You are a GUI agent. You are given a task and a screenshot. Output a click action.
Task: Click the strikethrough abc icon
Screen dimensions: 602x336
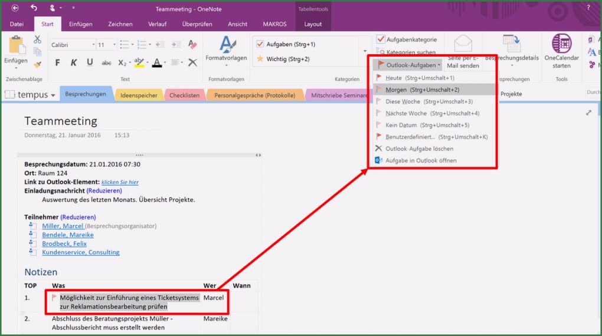pyautogui.click(x=106, y=62)
